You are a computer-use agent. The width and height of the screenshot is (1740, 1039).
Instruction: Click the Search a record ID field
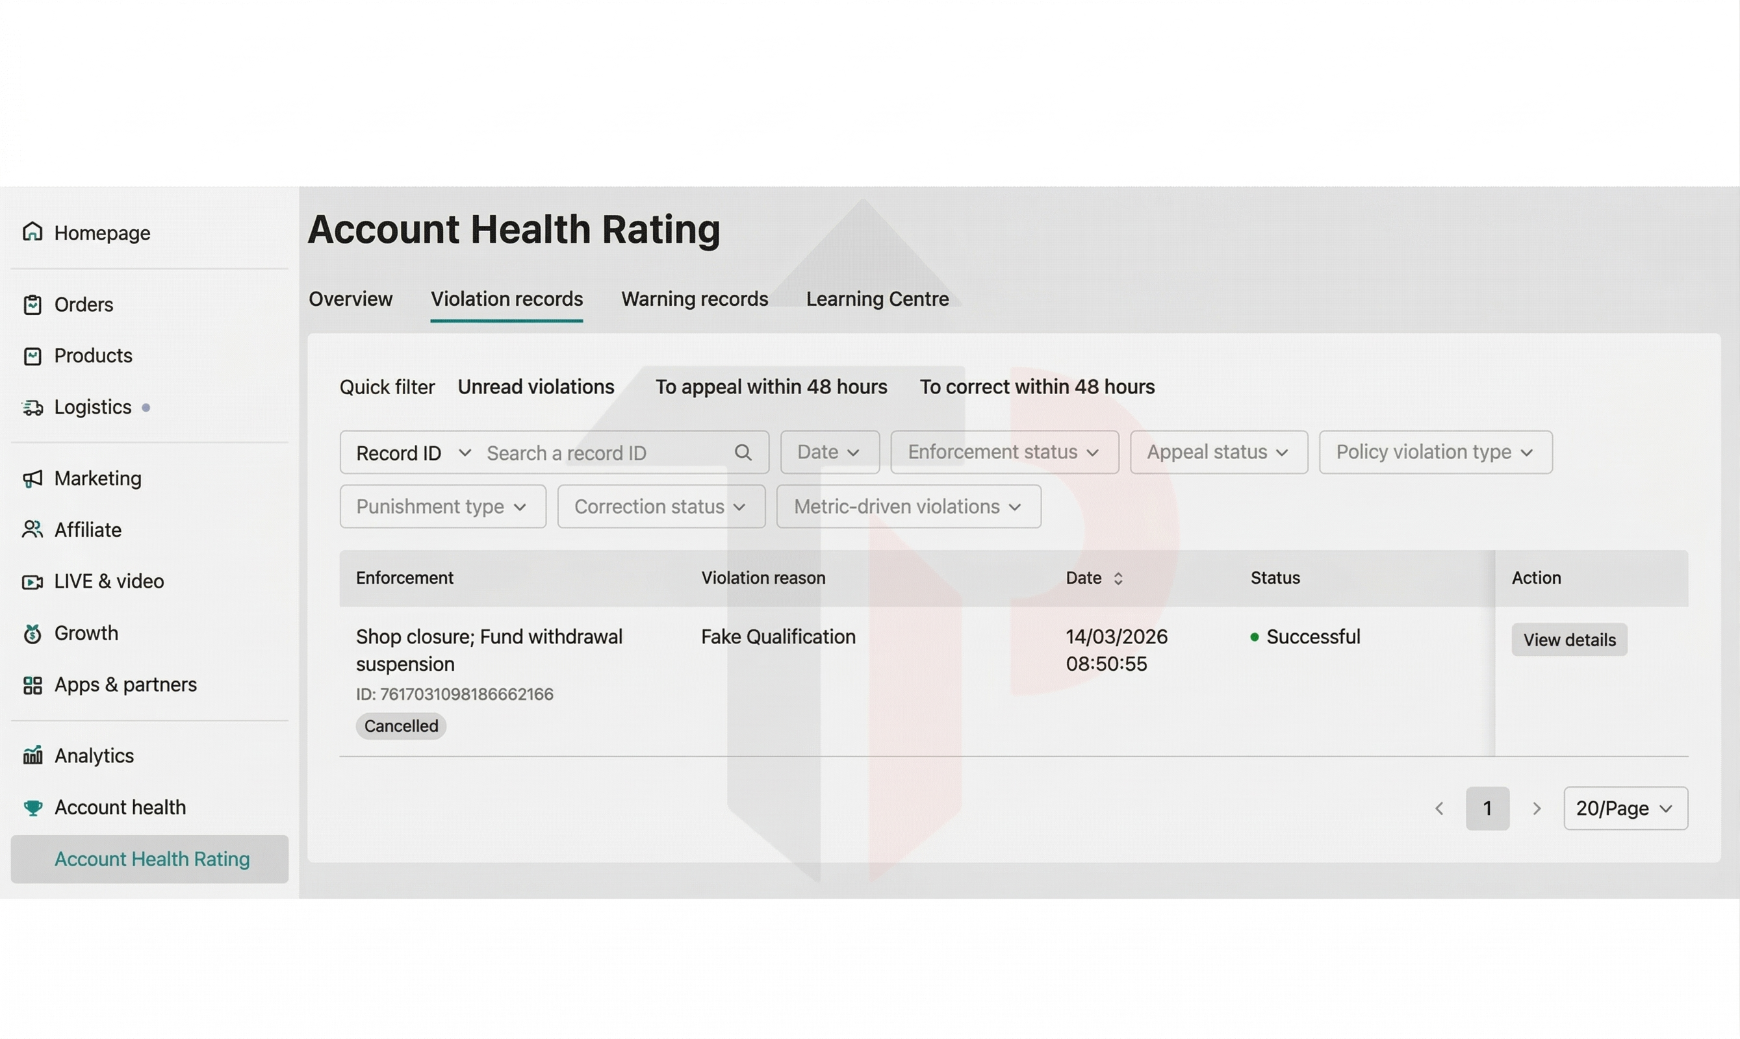pyautogui.click(x=602, y=453)
